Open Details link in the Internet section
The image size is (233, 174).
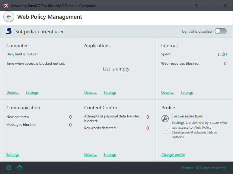coord(168,93)
